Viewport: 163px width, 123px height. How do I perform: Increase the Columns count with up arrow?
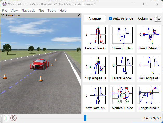coord(159,17)
